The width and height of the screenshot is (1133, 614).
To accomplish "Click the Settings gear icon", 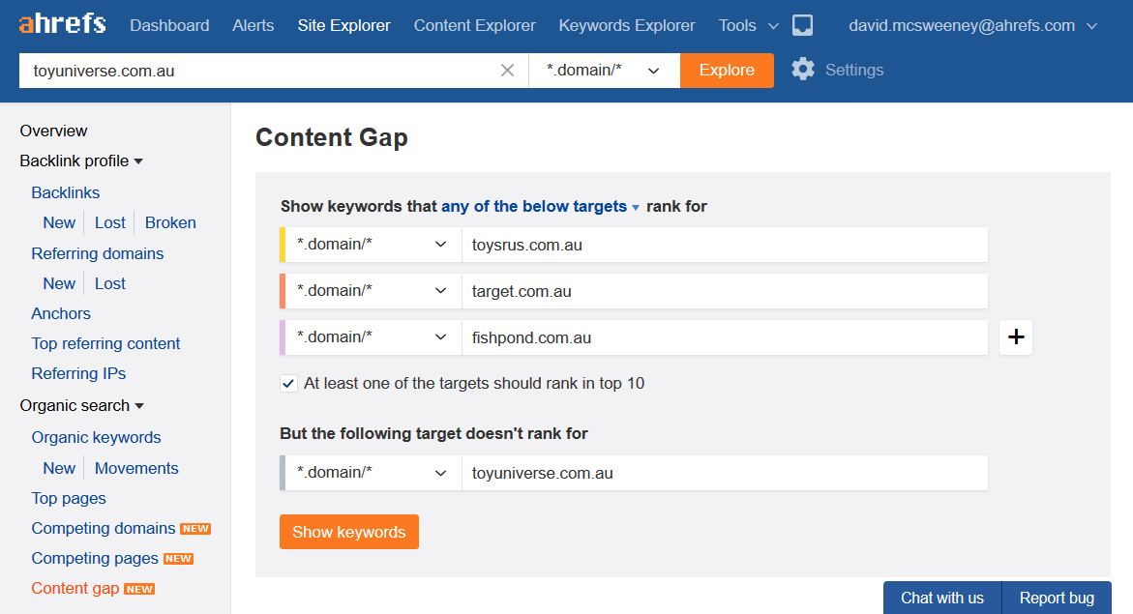I will [x=803, y=70].
